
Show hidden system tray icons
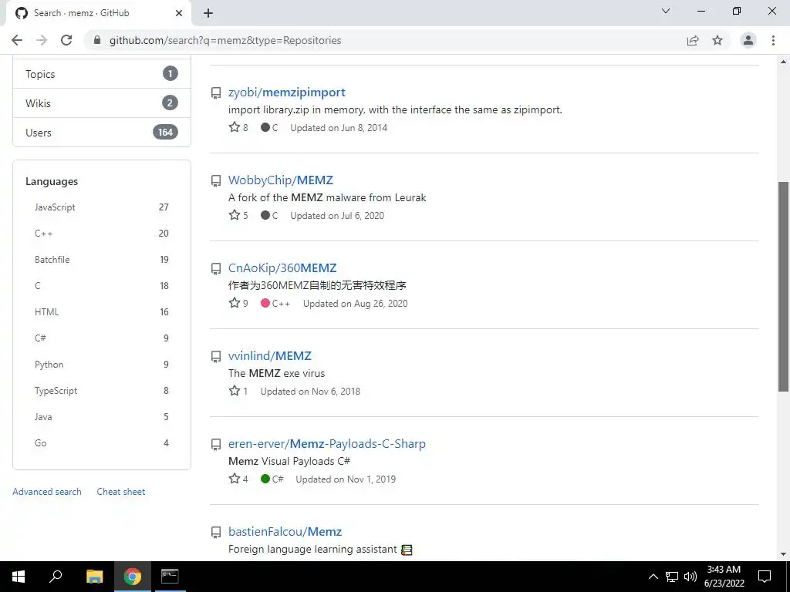click(653, 577)
